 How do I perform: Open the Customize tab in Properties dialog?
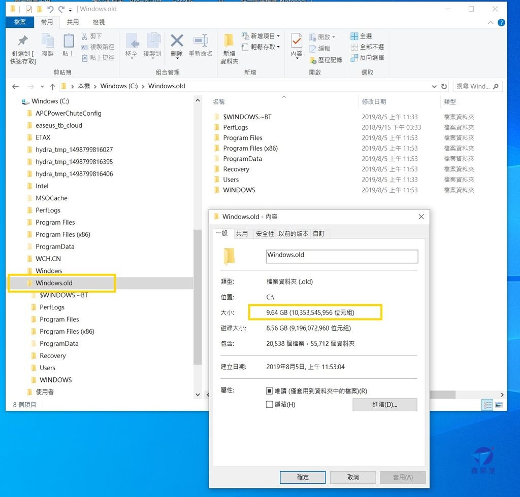point(319,234)
